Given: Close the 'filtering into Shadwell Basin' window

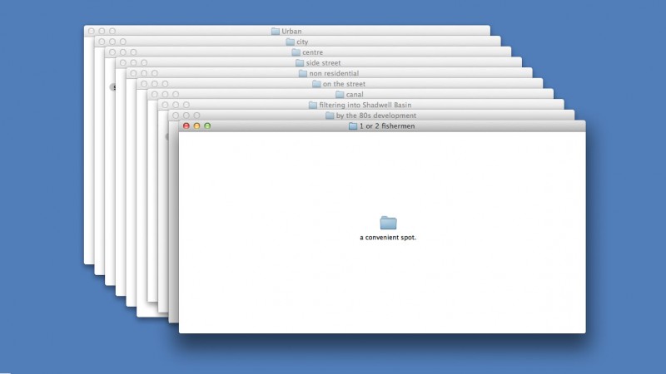Looking at the screenshot, I should coord(165,105).
